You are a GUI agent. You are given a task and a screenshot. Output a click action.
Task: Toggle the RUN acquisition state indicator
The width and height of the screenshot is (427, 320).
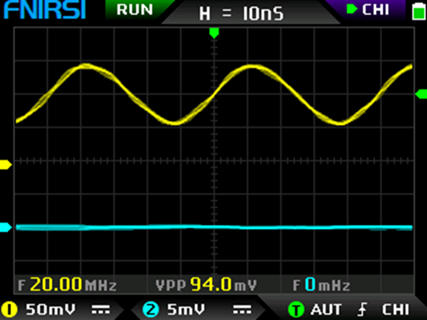click(x=135, y=9)
